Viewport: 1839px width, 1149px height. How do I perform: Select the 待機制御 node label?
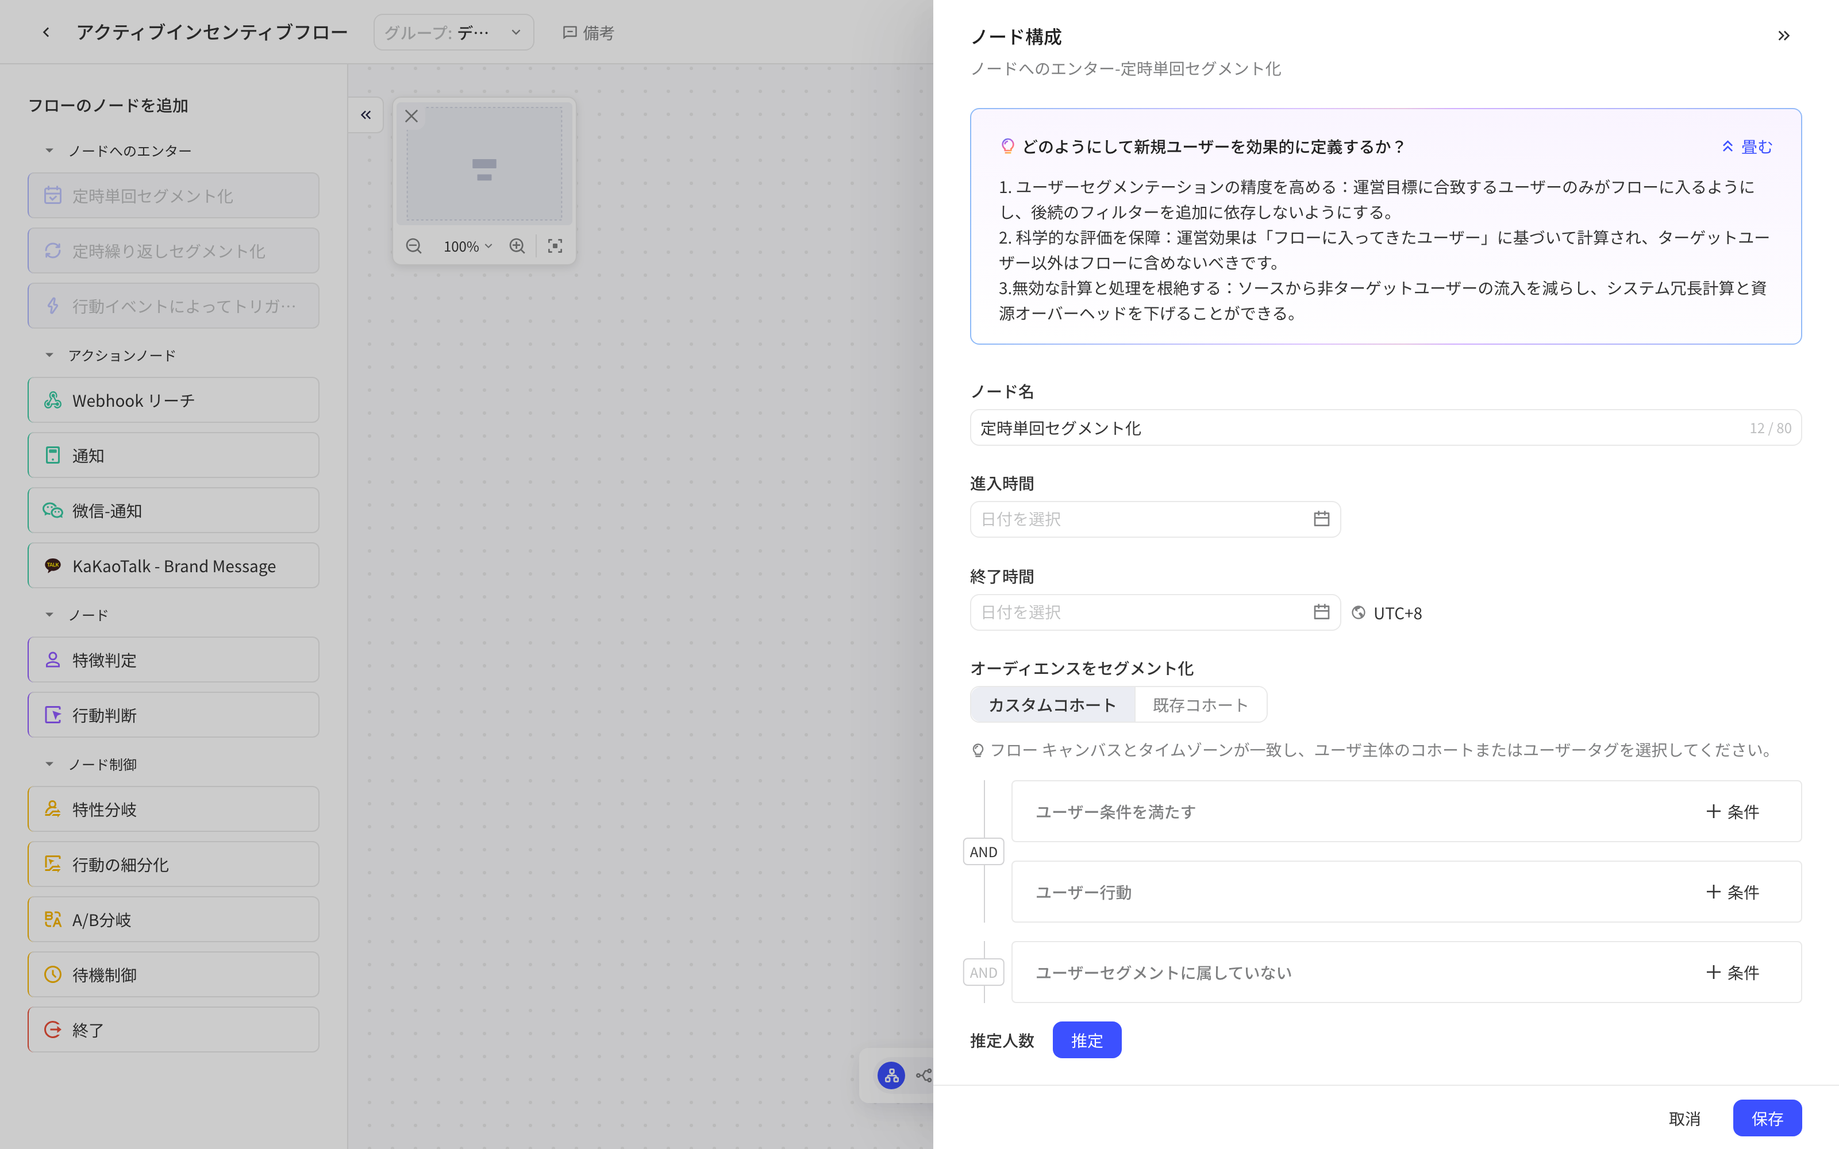[104, 975]
